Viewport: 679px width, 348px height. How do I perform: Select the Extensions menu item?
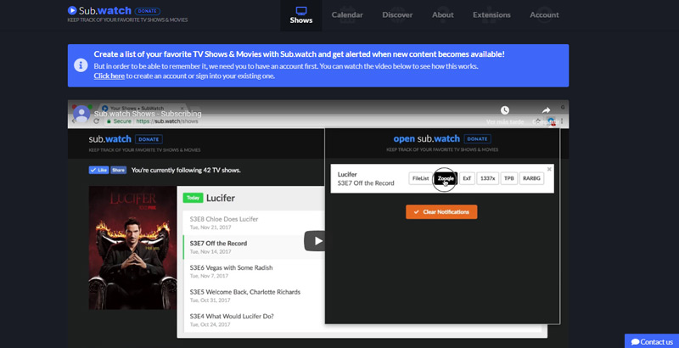[x=491, y=15]
